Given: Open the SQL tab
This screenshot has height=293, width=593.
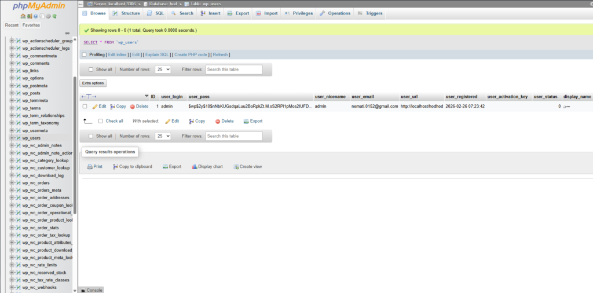Looking at the screenshot, I should pos(155,13).
